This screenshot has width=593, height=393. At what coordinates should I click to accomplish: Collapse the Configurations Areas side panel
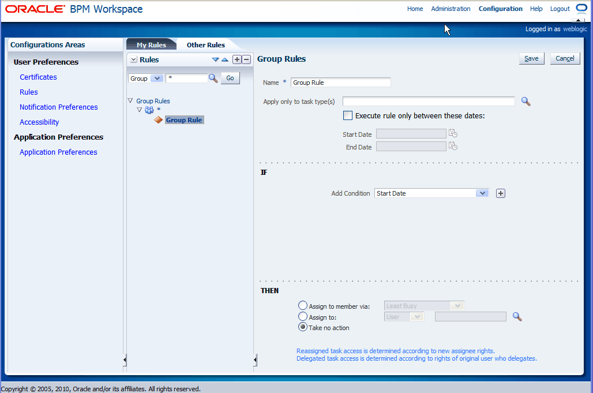tap(125, 360)
